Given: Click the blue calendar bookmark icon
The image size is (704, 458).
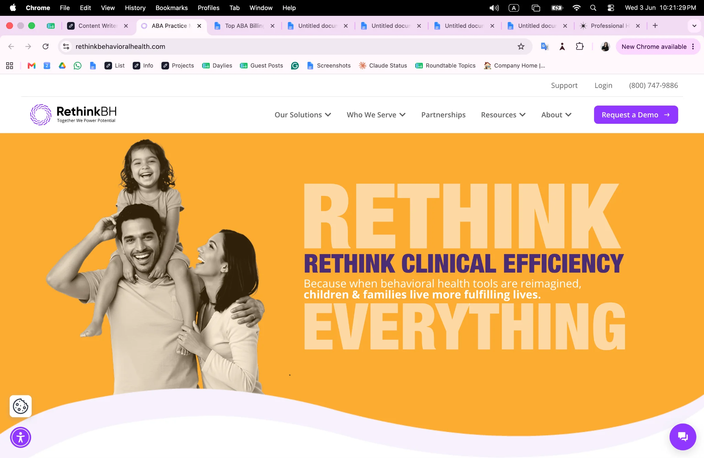Looking at the screenshot, I should click(x=47, y=66).
